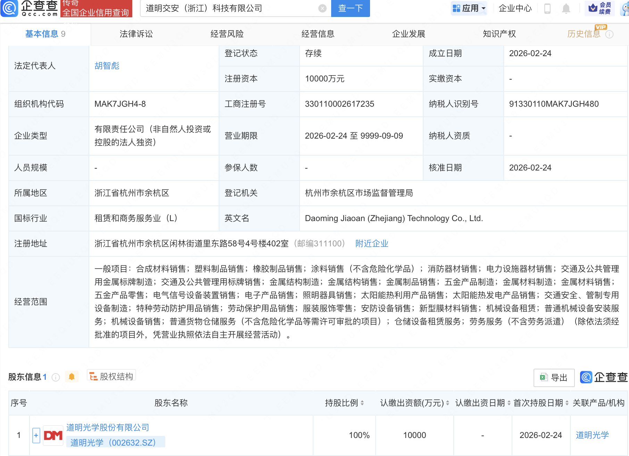
Task: Toggle sorting on 首次持股日期 column
Action: [566, 403]
